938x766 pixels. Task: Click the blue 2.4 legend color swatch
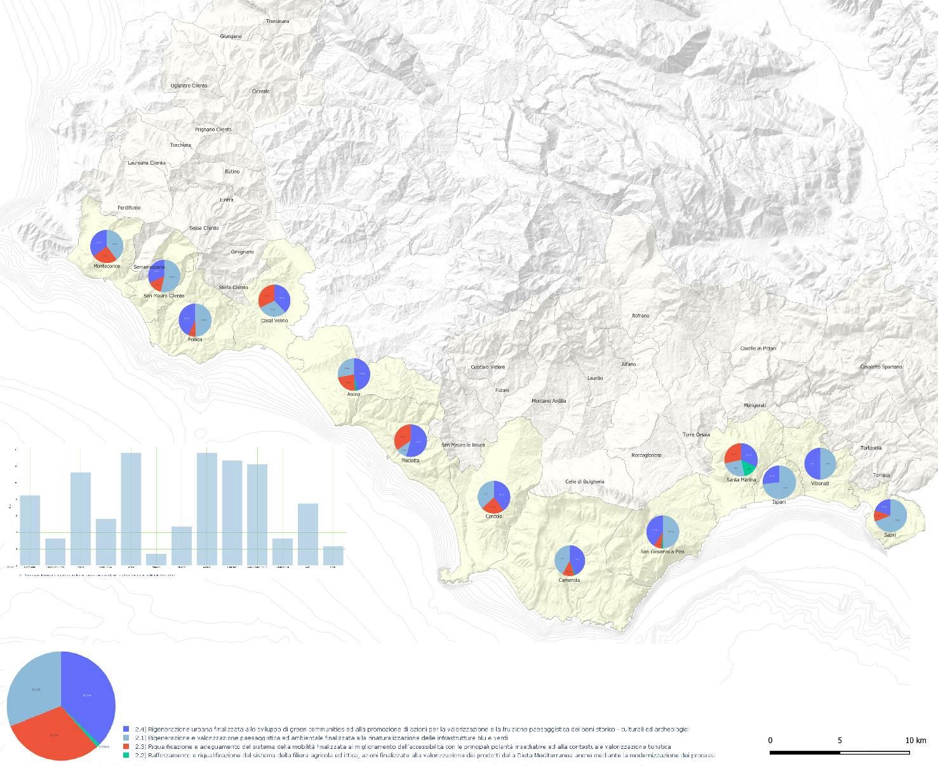126,729
